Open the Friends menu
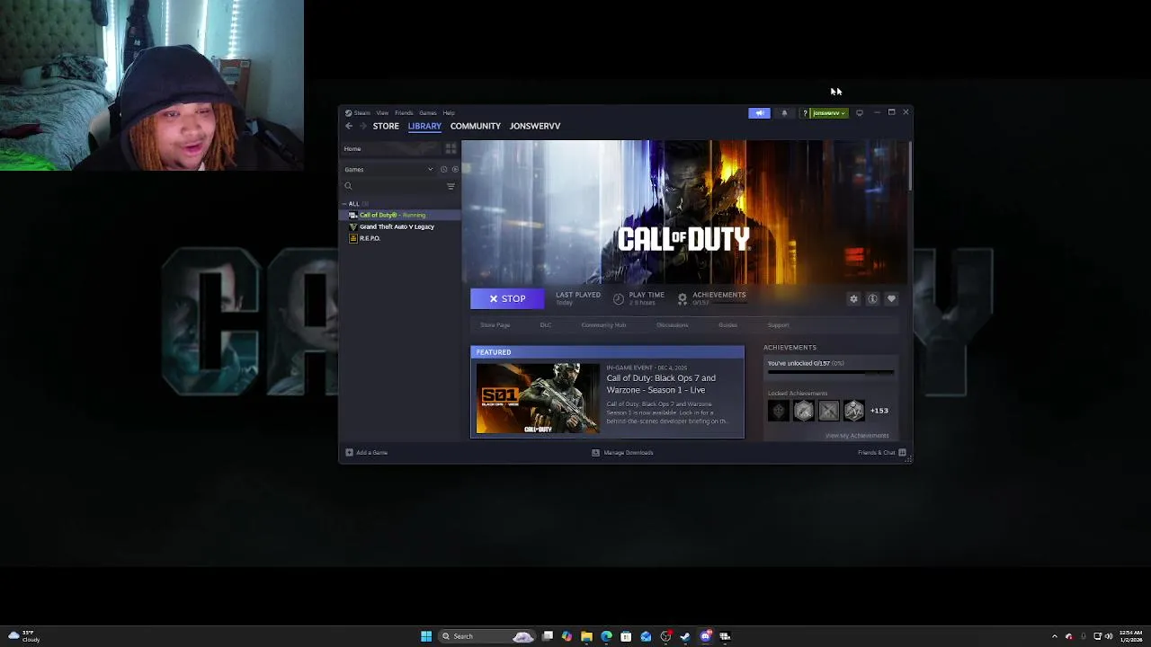 point(404,113)
